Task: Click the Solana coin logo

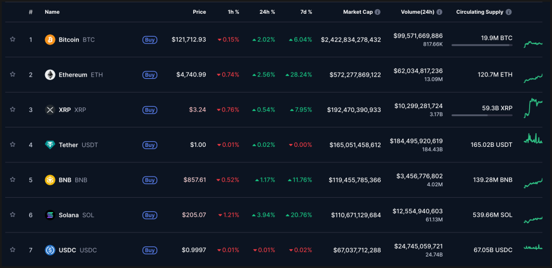Action: (50, 215)
